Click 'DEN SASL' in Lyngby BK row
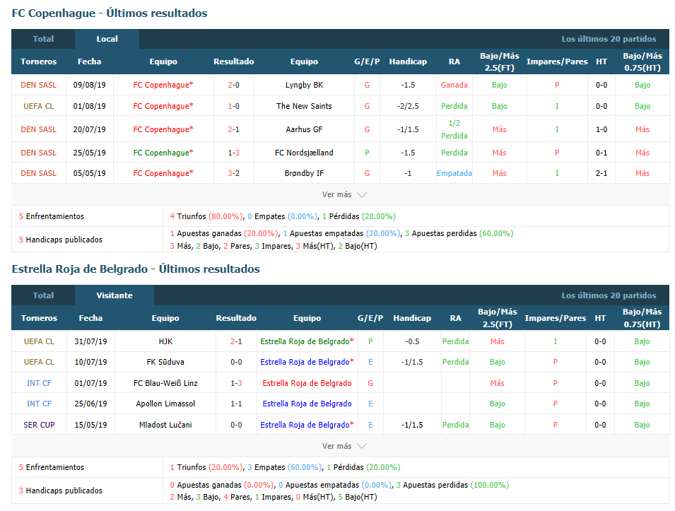Screen dimensions: 675x511 point(39,85)
